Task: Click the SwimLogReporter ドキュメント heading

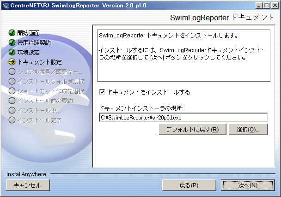Action: pos(222,18)
